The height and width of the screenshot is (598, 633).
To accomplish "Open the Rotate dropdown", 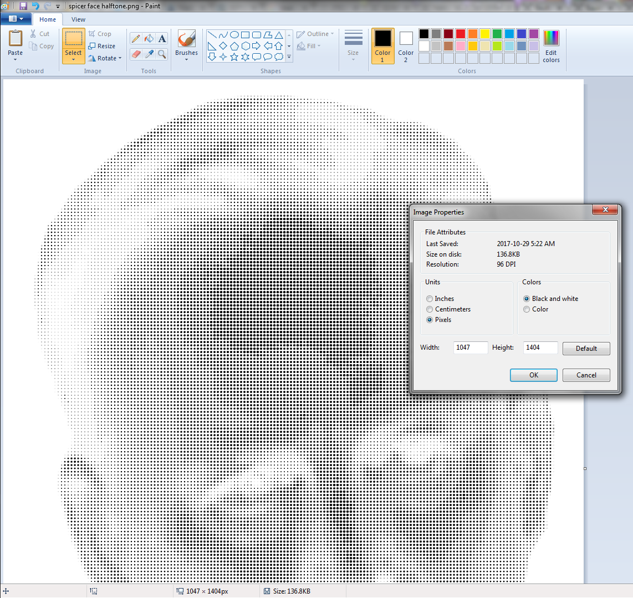I will (x=105, y=58).
